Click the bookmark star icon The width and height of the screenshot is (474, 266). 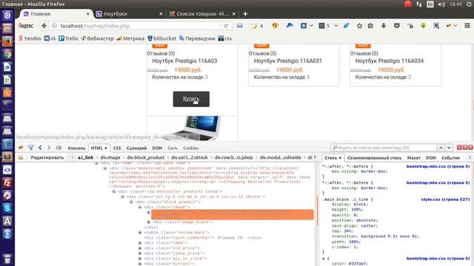pos(359,26)
